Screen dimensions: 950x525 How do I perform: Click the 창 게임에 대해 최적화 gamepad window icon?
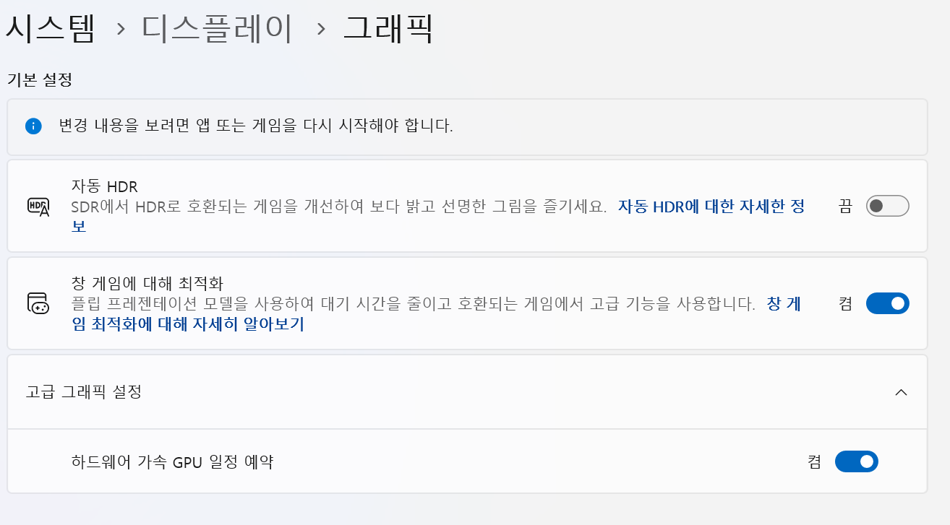click(38, 303)
